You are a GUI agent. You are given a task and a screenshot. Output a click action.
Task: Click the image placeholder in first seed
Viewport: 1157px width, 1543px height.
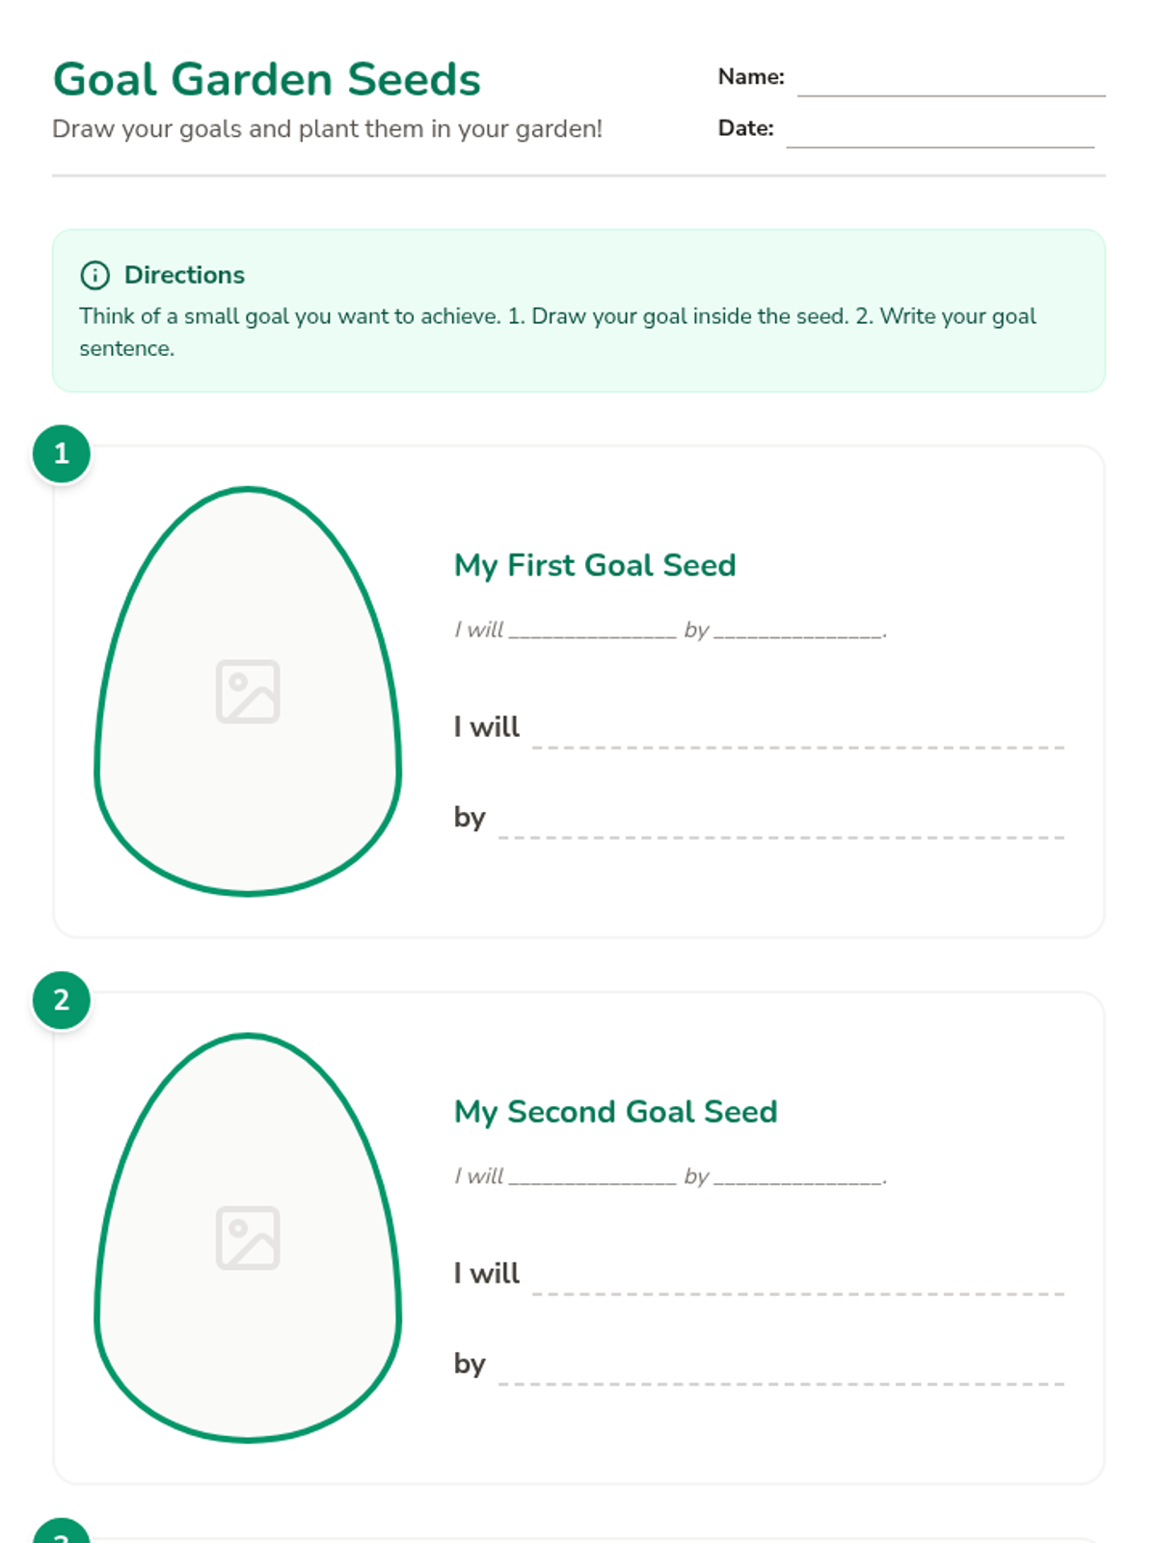pos(248,691)
